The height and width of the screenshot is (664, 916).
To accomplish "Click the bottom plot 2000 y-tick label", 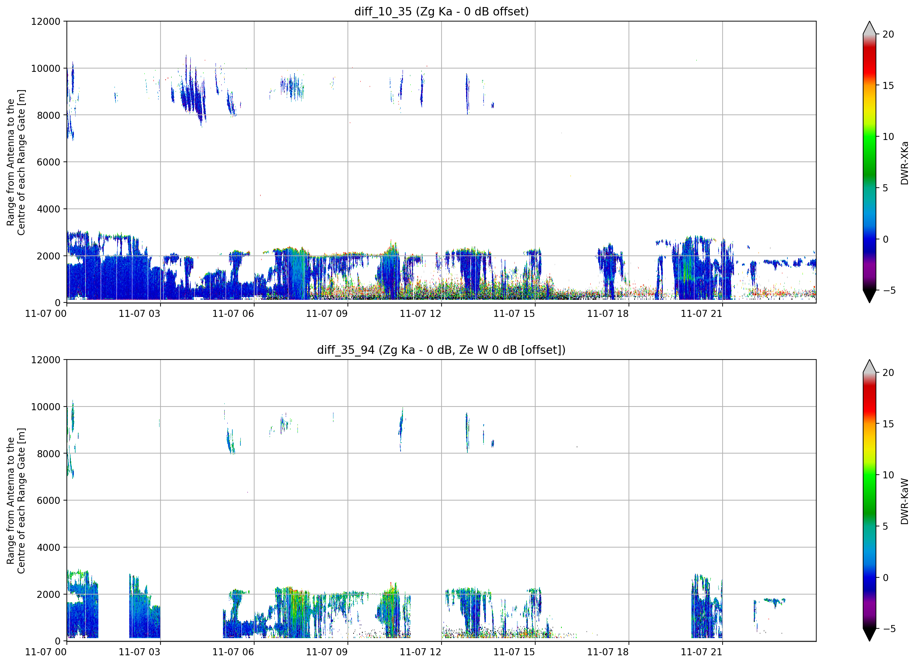I will [48, 595].
